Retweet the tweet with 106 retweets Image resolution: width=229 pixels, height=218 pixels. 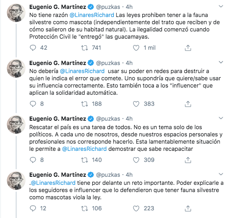pyautogui.click(x=85, y=209)
